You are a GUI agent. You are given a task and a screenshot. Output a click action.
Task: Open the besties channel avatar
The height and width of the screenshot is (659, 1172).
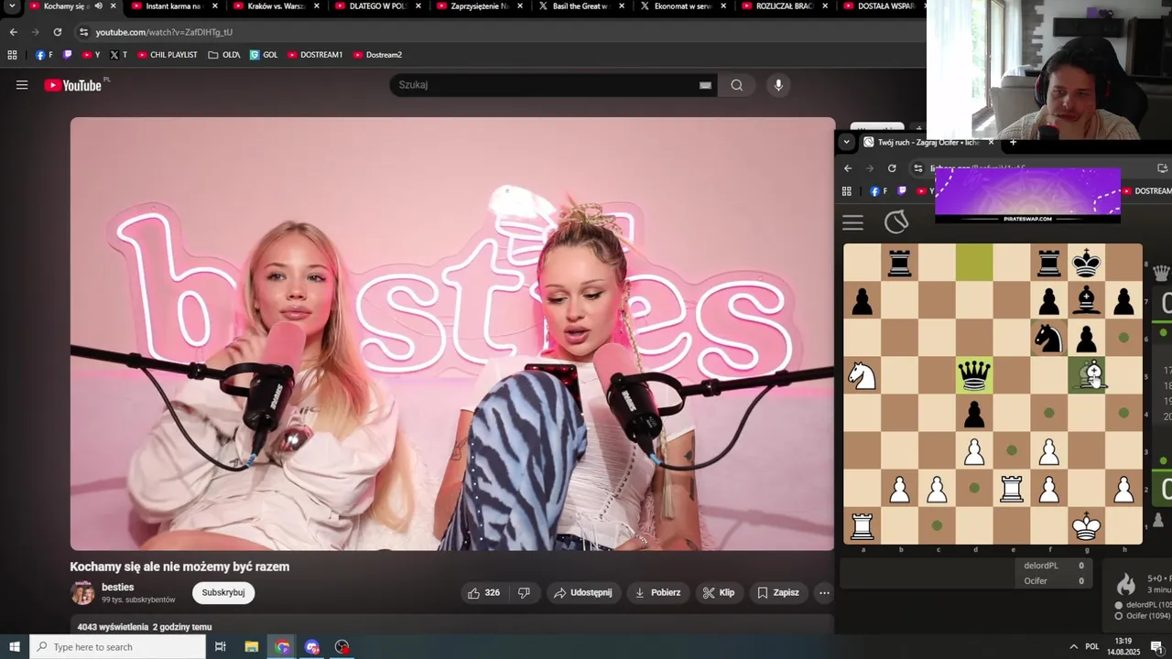82,593
